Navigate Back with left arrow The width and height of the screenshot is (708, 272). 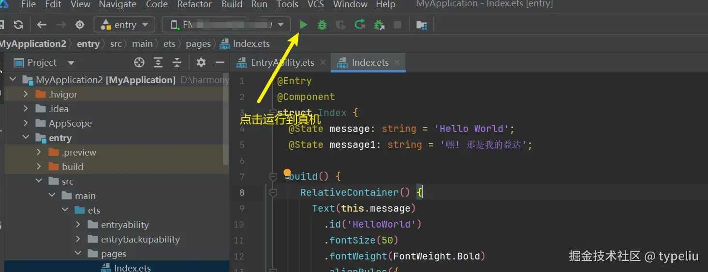pyautogui.click(x=42, y=25)
